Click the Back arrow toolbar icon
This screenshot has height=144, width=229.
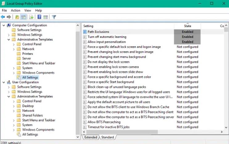(x=3, y=17)
